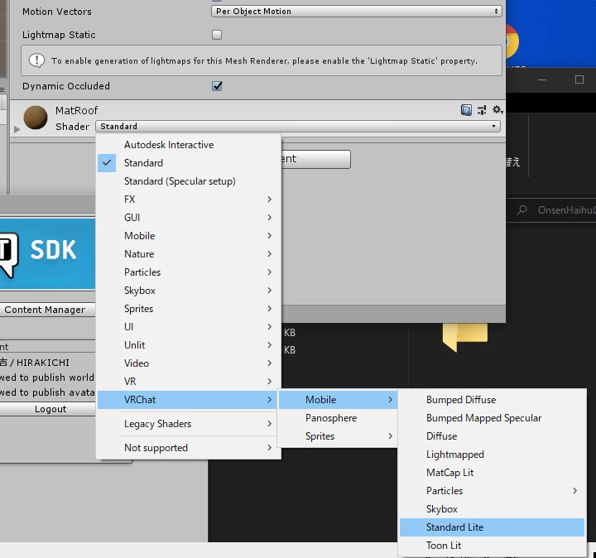The height and width of the screenshot is (558, 596).
Task: Open the Video shader category
Action: [189, 363]
